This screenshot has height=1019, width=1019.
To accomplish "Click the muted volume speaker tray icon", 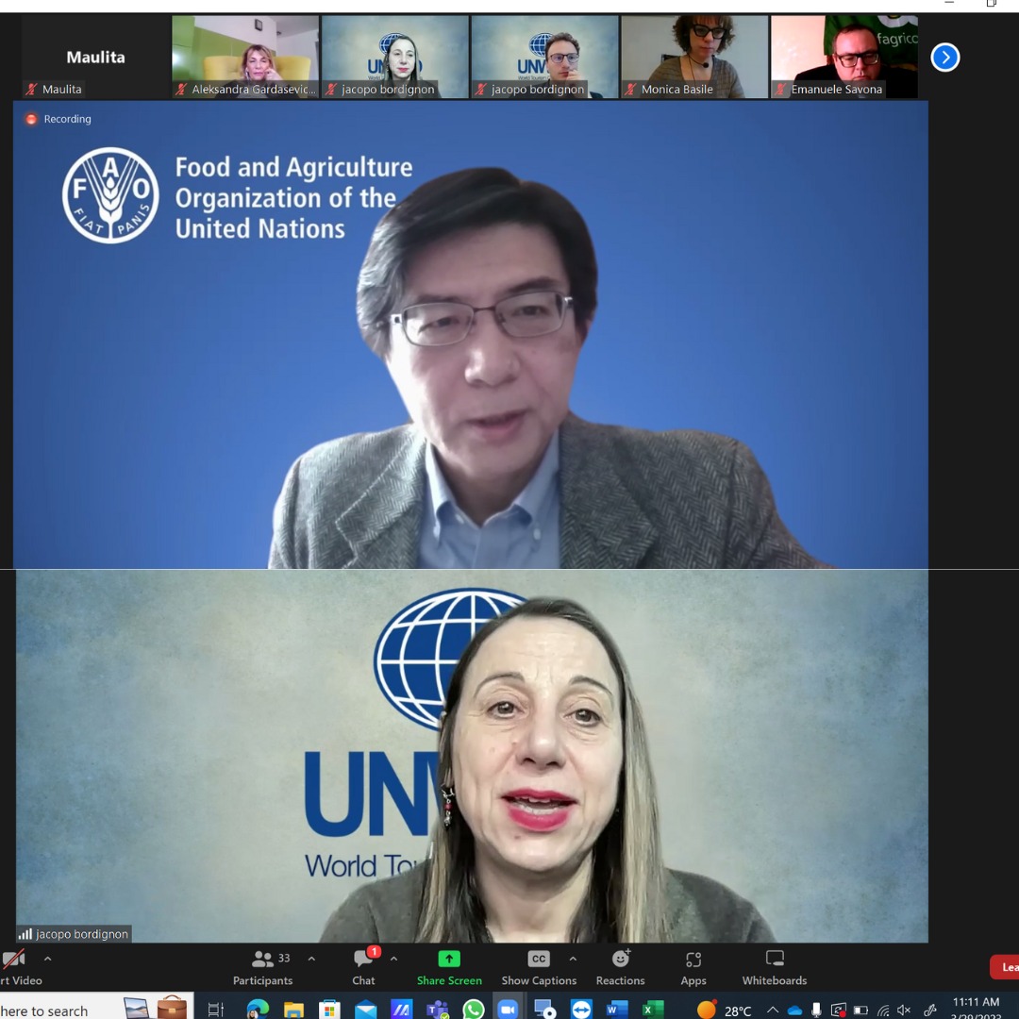I will point(904,1010).
